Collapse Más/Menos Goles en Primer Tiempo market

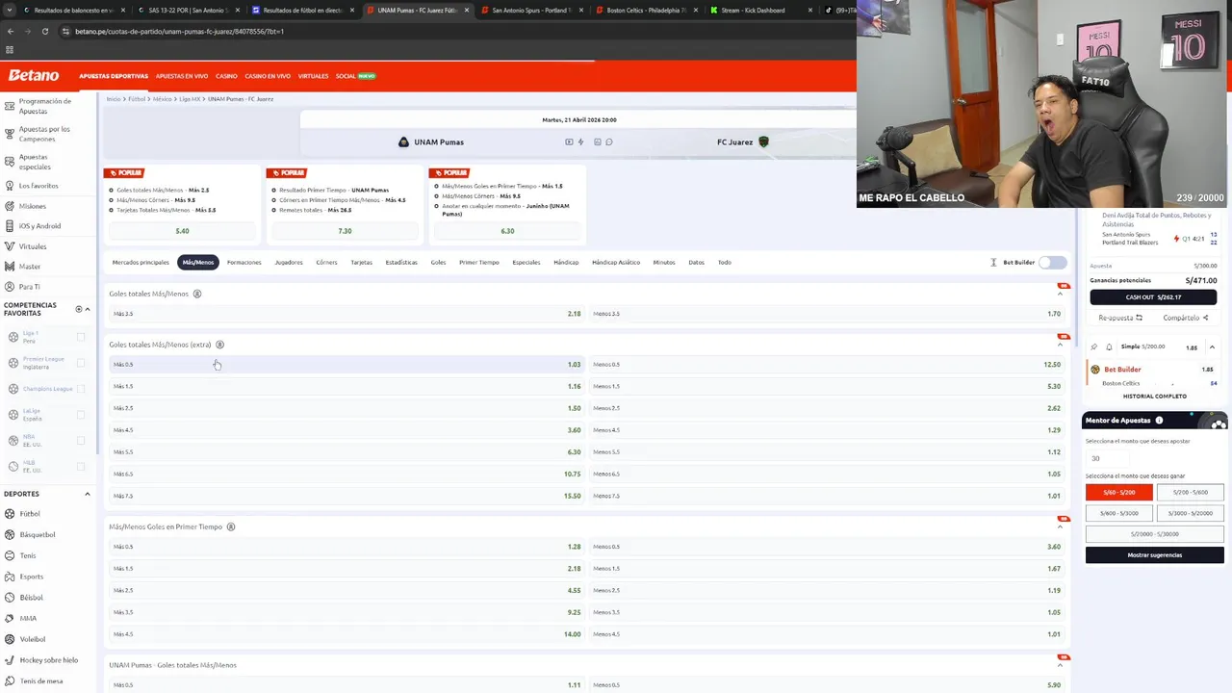pyautogui.click(x=1060, y=526)
